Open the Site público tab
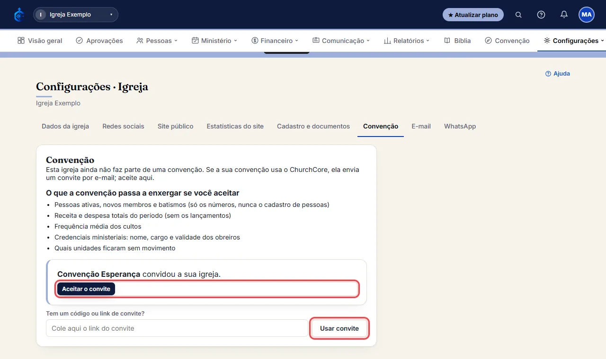The width and height of the screenshot is (606, 359). (x=175, y=126)
